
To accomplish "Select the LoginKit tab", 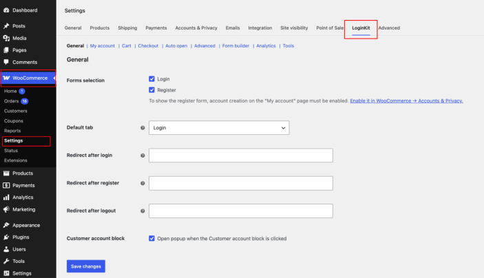I will tap(361, 28).
